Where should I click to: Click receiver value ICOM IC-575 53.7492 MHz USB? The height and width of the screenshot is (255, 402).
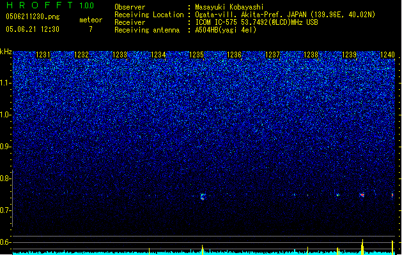tap(256, 22)
